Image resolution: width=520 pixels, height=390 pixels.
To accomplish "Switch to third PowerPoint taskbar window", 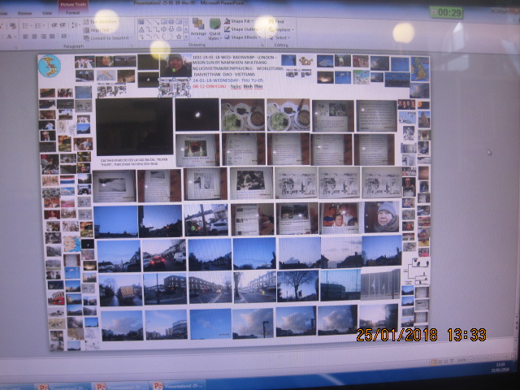I will (x=177, y=386).
